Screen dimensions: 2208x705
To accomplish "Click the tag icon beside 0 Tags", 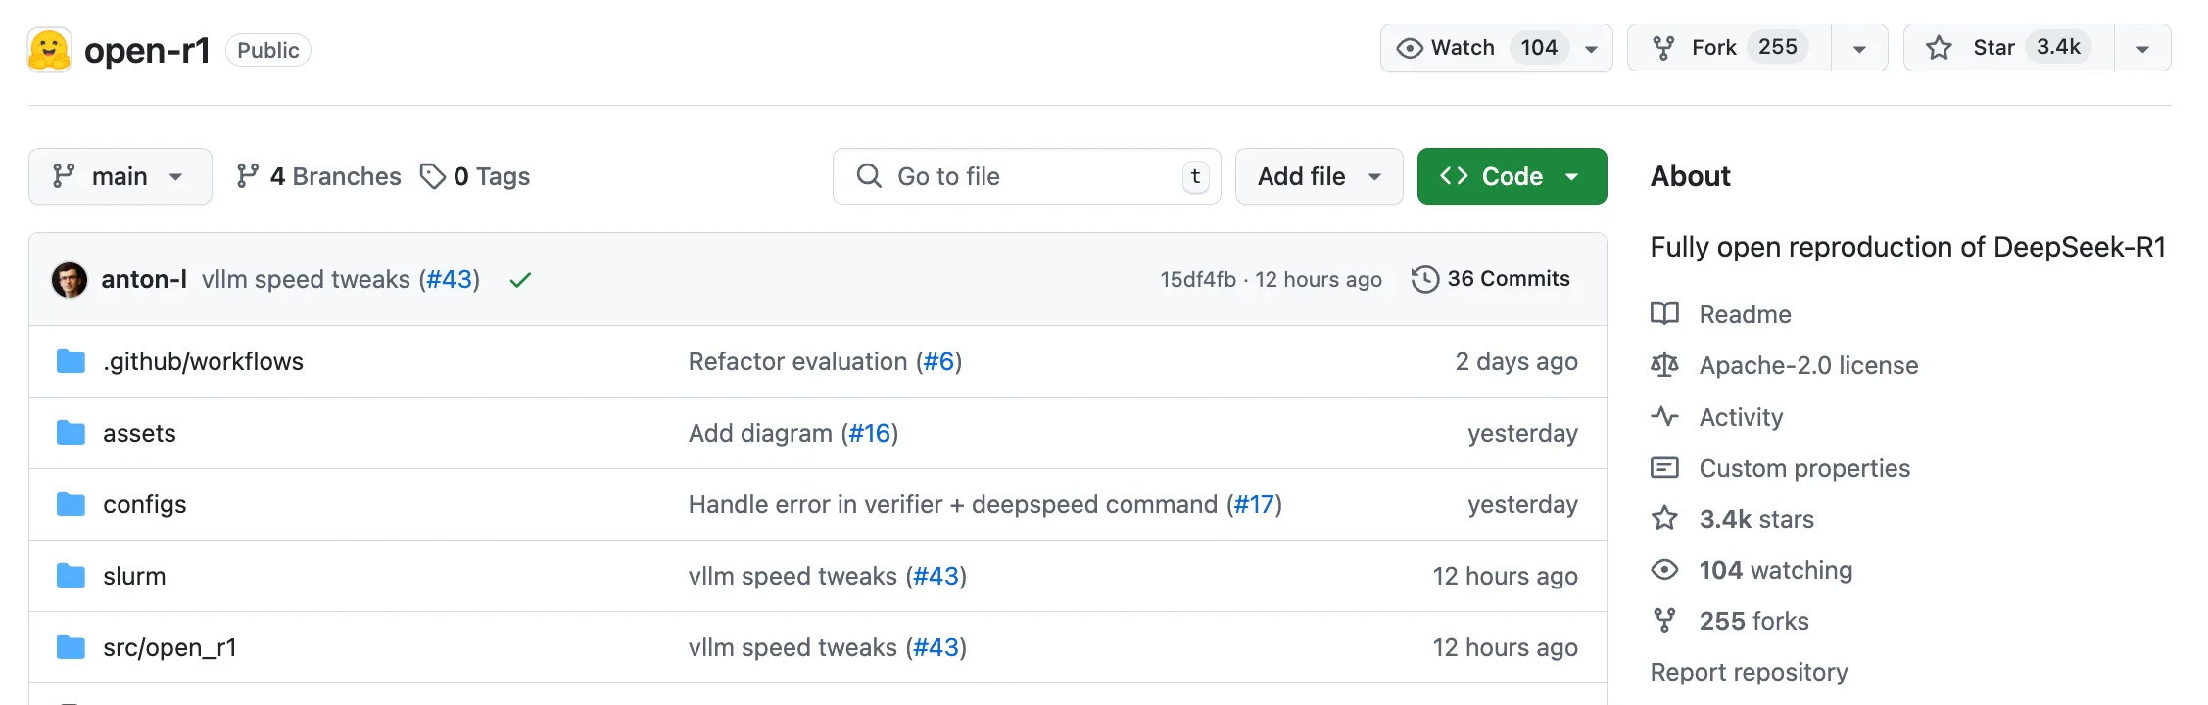I will click(433, 176).
